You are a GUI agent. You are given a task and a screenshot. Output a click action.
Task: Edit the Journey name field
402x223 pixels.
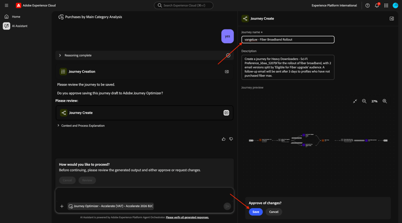[x=288, y=40]
